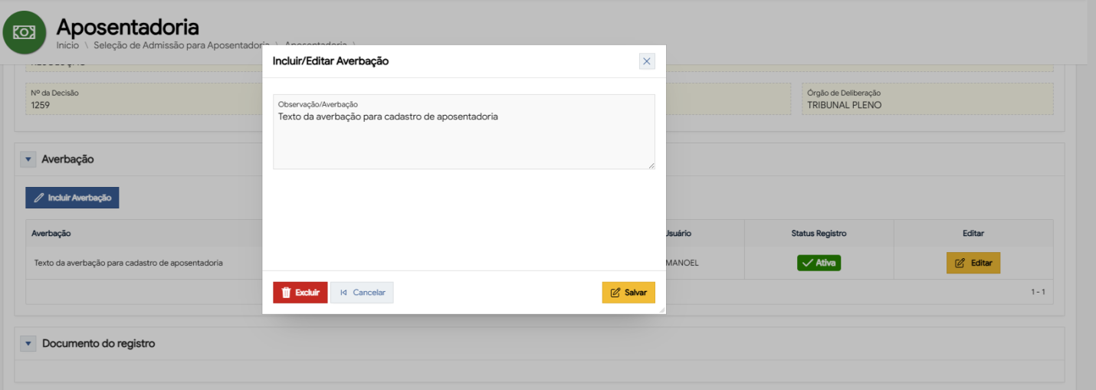Image resolution: width=1096 pixels, height=390 pixels.
Task: Save the averbação with Salvar
Action: [628, 293]
